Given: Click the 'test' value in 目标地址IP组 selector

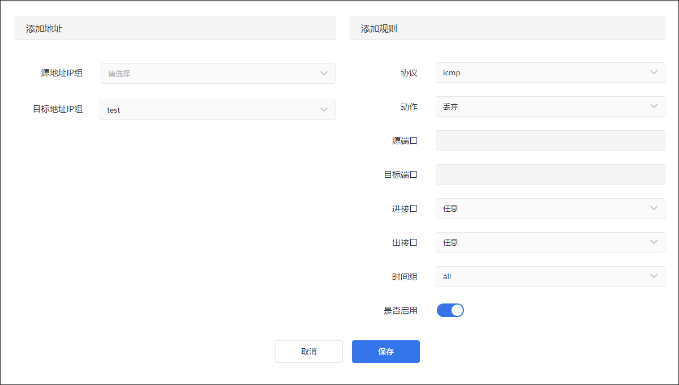Looking at the screenshot, I should pyautogui.click(x=114, y=110).
